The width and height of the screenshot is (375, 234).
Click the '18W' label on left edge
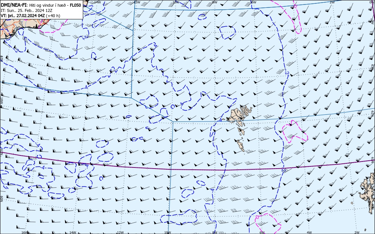(1, 100)
